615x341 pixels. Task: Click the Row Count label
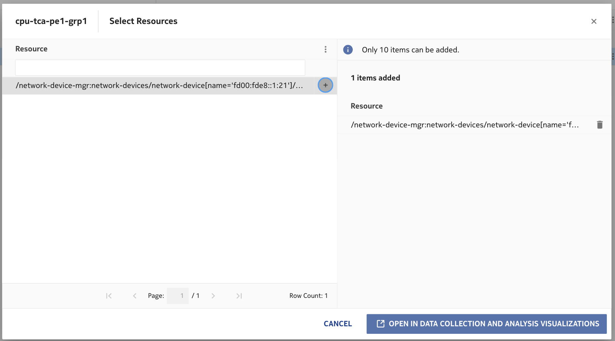[x=308, y=296]
